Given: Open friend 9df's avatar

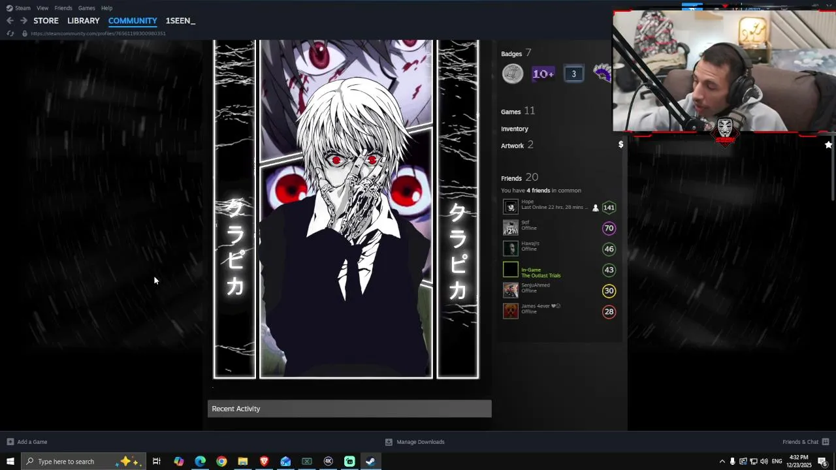Looking at the screenshot, I should [x=511, y=228].
